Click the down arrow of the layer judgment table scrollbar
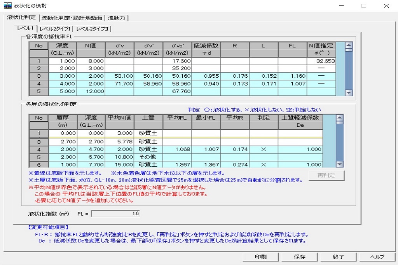This screenshot has width=398, height=265. [339, 164]
